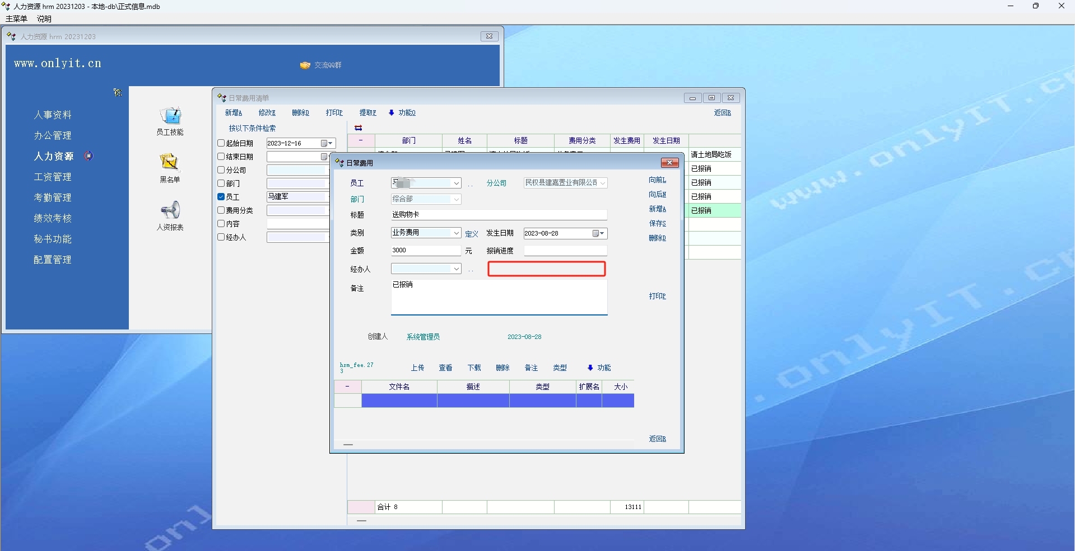The height and width of the screenshot is (551, 1075).
Task: Open the 主菜单 menu
Action: 16,18
